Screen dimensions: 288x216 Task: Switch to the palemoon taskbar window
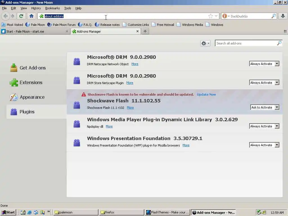pyautogui.click(x=76, y=212)
